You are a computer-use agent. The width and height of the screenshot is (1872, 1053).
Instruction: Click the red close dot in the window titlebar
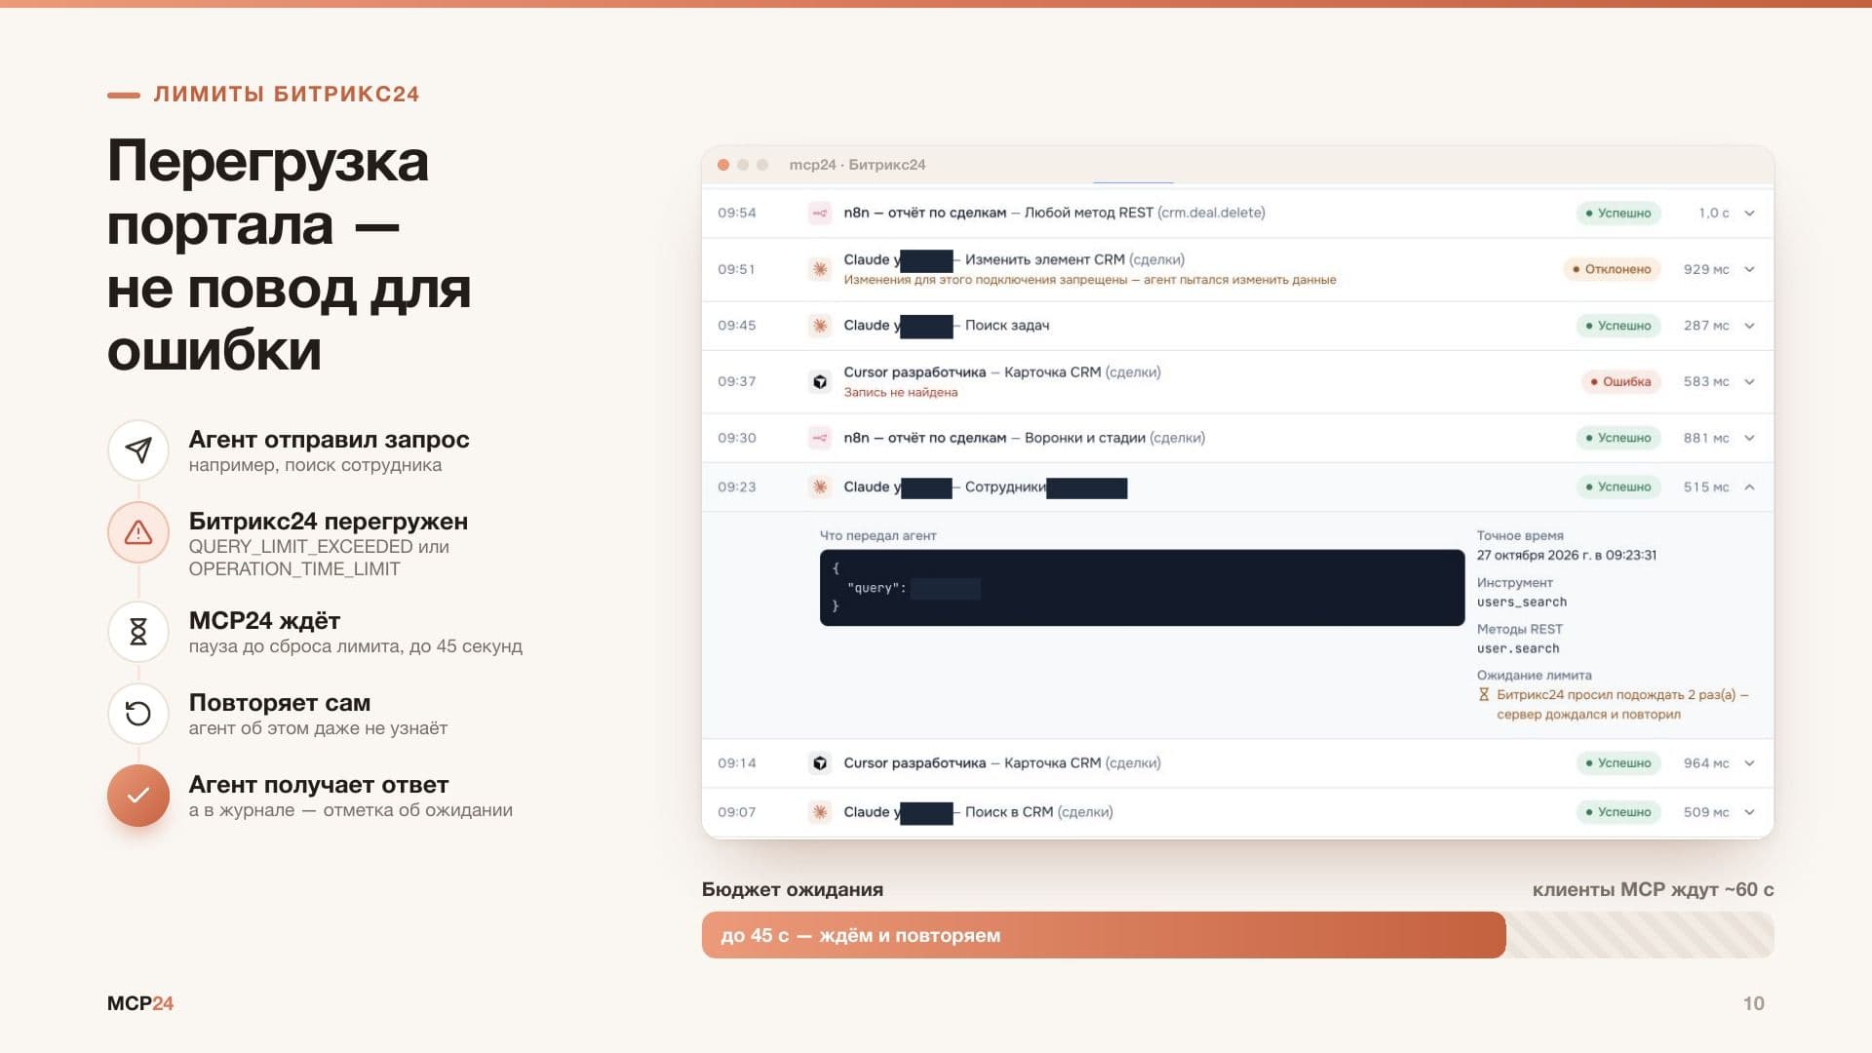pos(723,165)
